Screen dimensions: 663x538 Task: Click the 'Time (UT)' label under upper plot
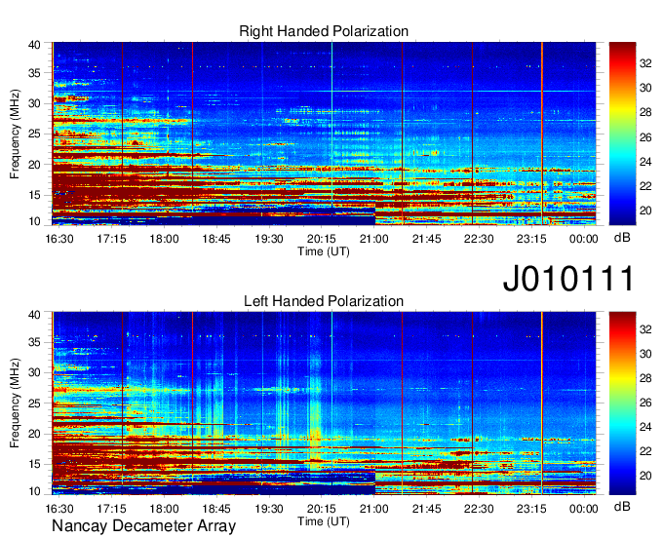pyautogui.click(x=324, y=251)
